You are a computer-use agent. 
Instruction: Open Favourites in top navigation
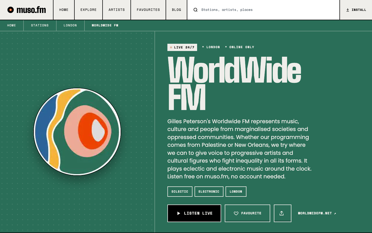click(x=148, y=10)
